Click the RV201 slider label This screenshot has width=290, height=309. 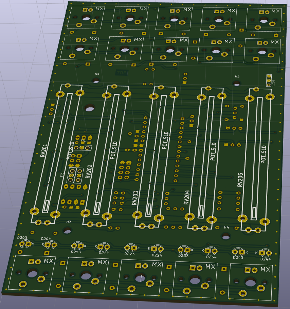coord(44,150)
